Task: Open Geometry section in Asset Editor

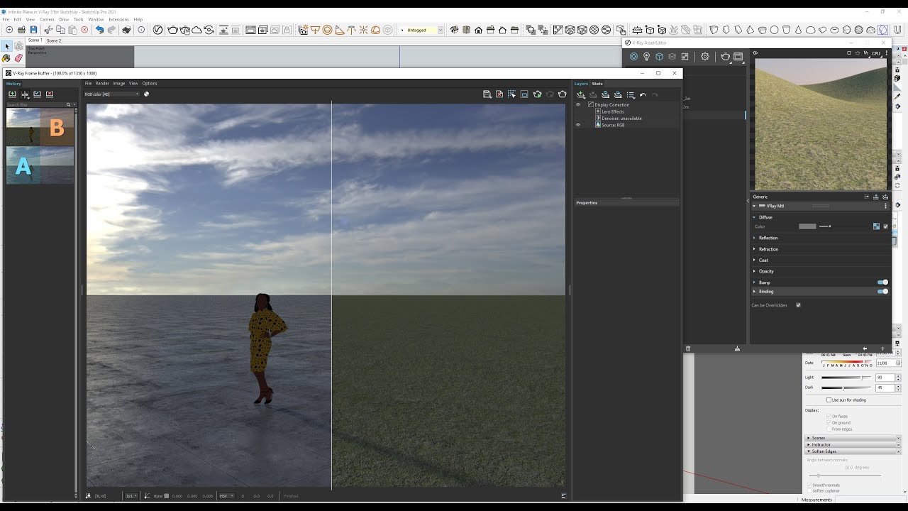Action: pos(659,57)
